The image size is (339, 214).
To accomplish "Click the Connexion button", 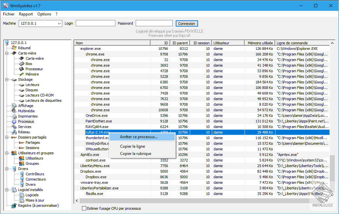I will [x=187, y=24].
